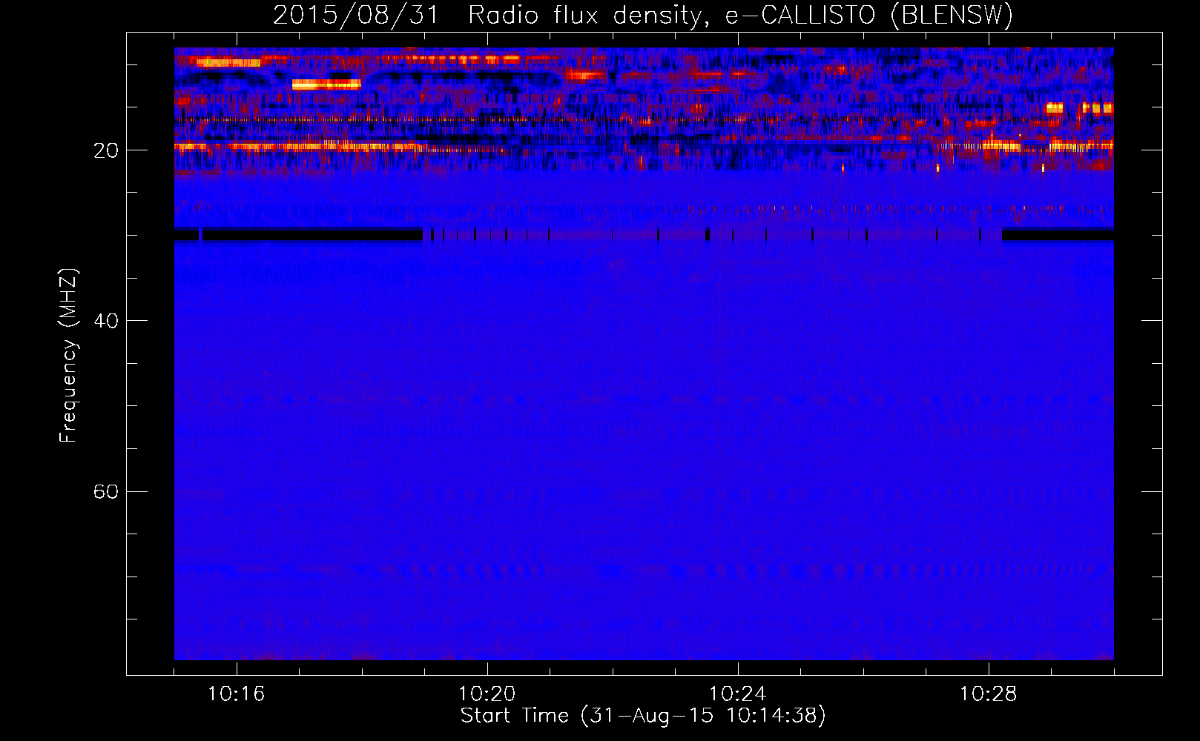The width and height of the screenshot is (1200, 741).
Task: Click the 60 frequency tick label
Action: point(106,491)
